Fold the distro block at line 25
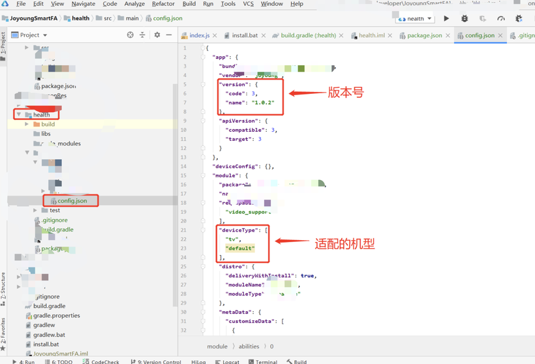Image resolution: width=535 pixels, height=364 pixels. 203,266
